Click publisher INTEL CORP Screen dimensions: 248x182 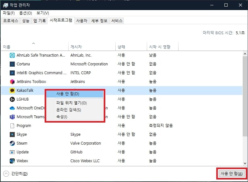(x=80, y=73)
